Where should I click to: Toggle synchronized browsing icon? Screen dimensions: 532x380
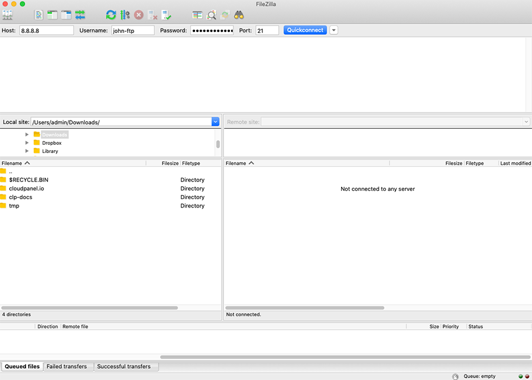tap(225, 15)
